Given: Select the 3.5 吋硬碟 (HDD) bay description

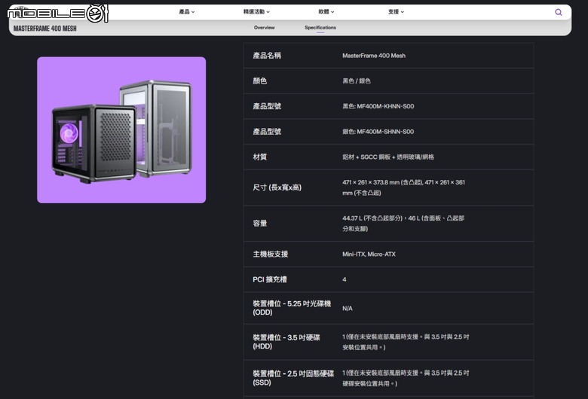Looking at the screenshot, I should pos(406,342).
